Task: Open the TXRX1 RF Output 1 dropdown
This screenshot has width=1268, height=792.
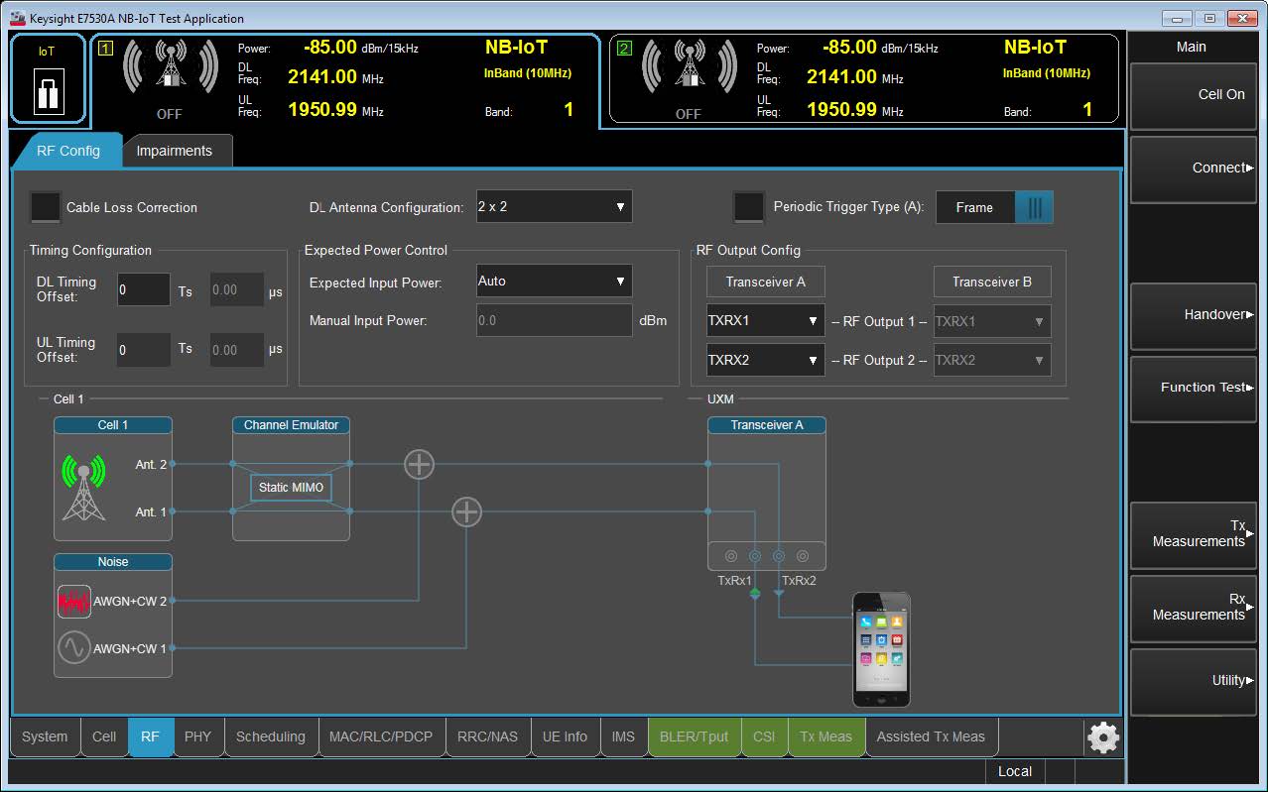Action: [764, 321]
